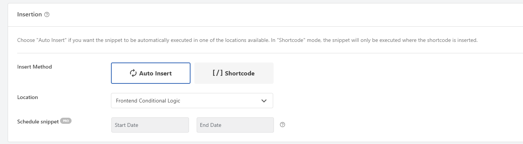This screenshot has width=523, height=144.
Task: Click the chevron arrow in Location dropdown
Action: (264, 101)
